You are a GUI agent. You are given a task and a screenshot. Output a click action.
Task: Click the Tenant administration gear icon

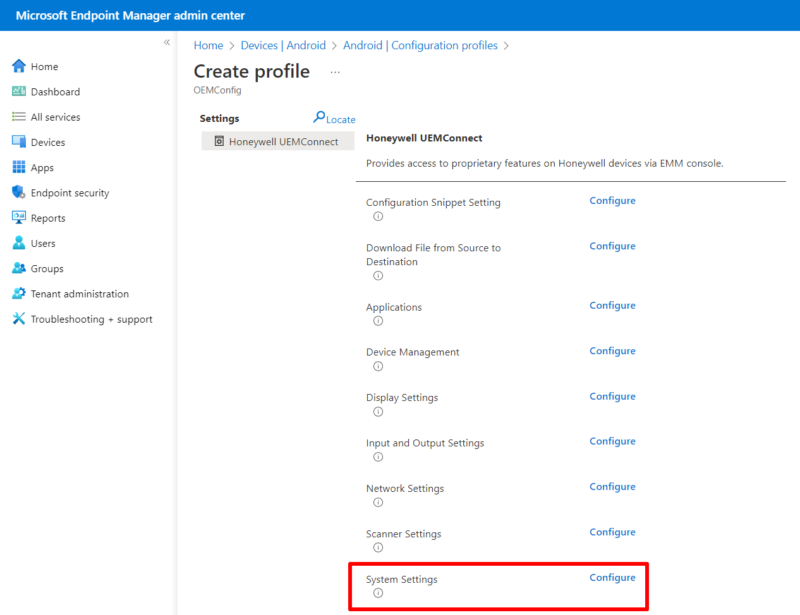[x=19, y=294]
